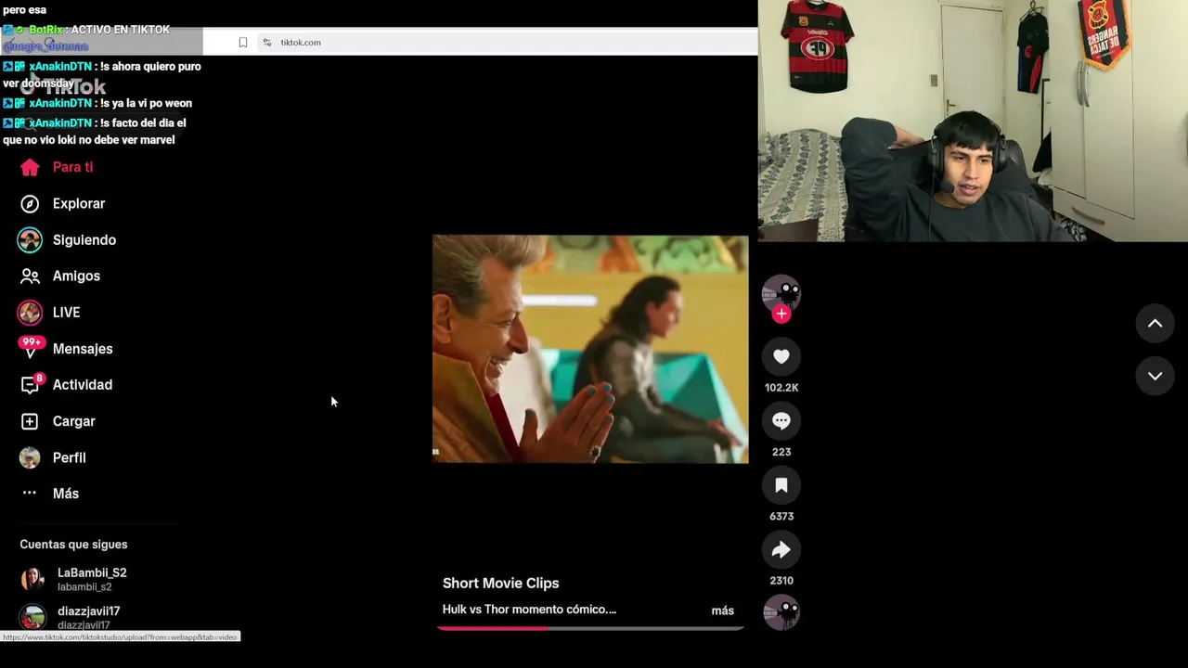
Task: Click the Explorar compass icon
Action: pyautogui.click(x=30, y=203)
